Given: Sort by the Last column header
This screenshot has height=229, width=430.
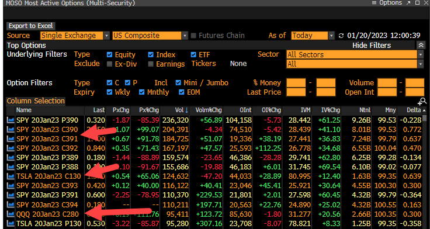Looking at the screenshot, I should [95, 110].
